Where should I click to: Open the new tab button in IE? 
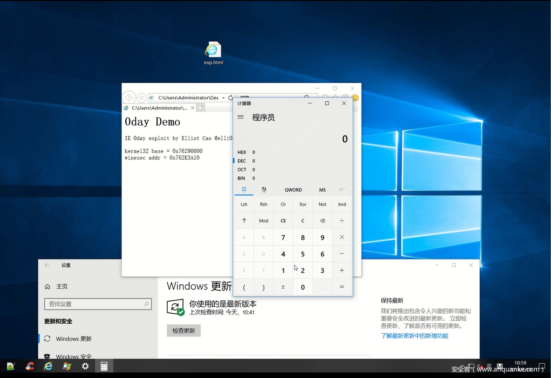(200, 108)
